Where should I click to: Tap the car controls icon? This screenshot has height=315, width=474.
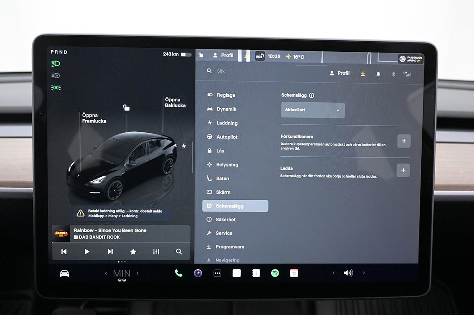pos(64,273)
